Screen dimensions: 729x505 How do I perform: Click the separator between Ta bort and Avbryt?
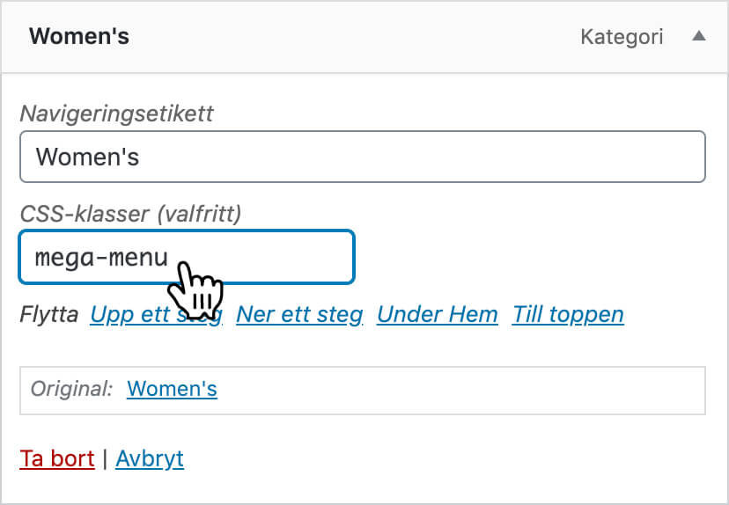pyautogui.click(x=105, y=458)
